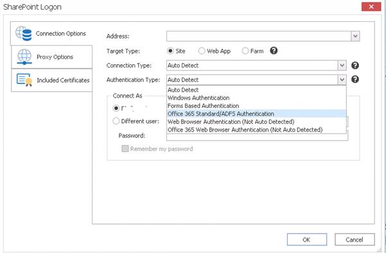Select the Farm target type

click(x=245, y=51)
